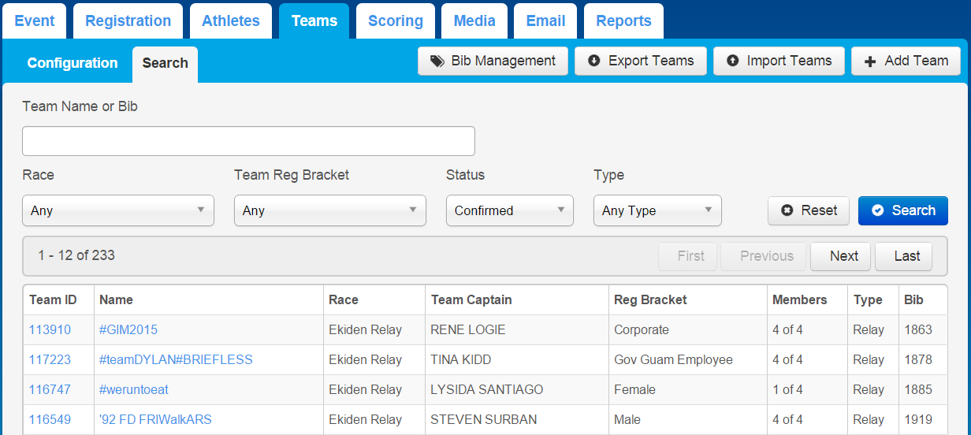Screen dimensions: 971x435
Task: Jump to the Last page
Action: pyautogui.click(x=907, y=256)
